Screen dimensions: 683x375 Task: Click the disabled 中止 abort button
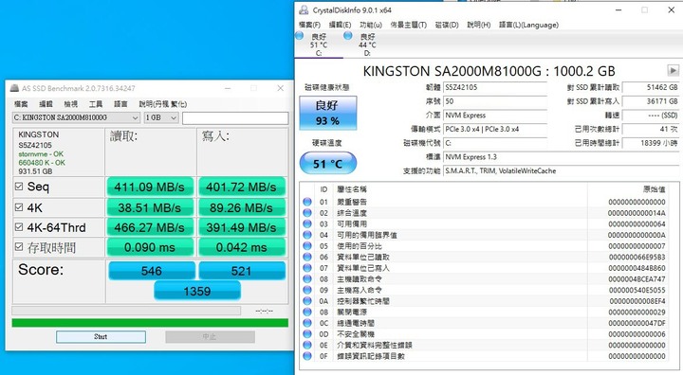tap(210, 337)
